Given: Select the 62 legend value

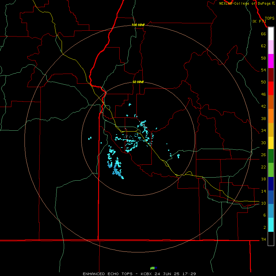Looking at the screenshot, I should click(x=263, y=46).
